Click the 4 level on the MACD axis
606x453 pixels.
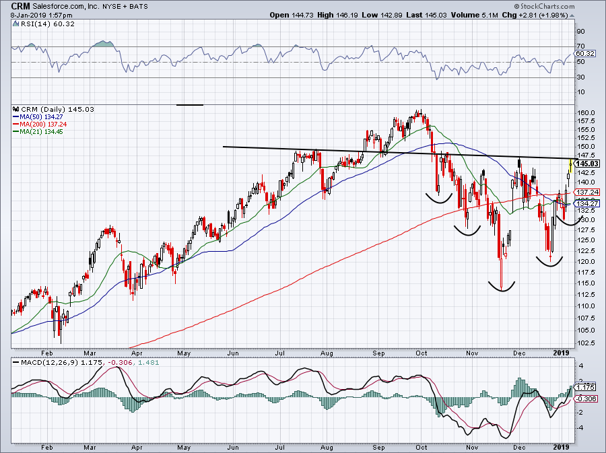pyautogui.click(x=581, y=366)
